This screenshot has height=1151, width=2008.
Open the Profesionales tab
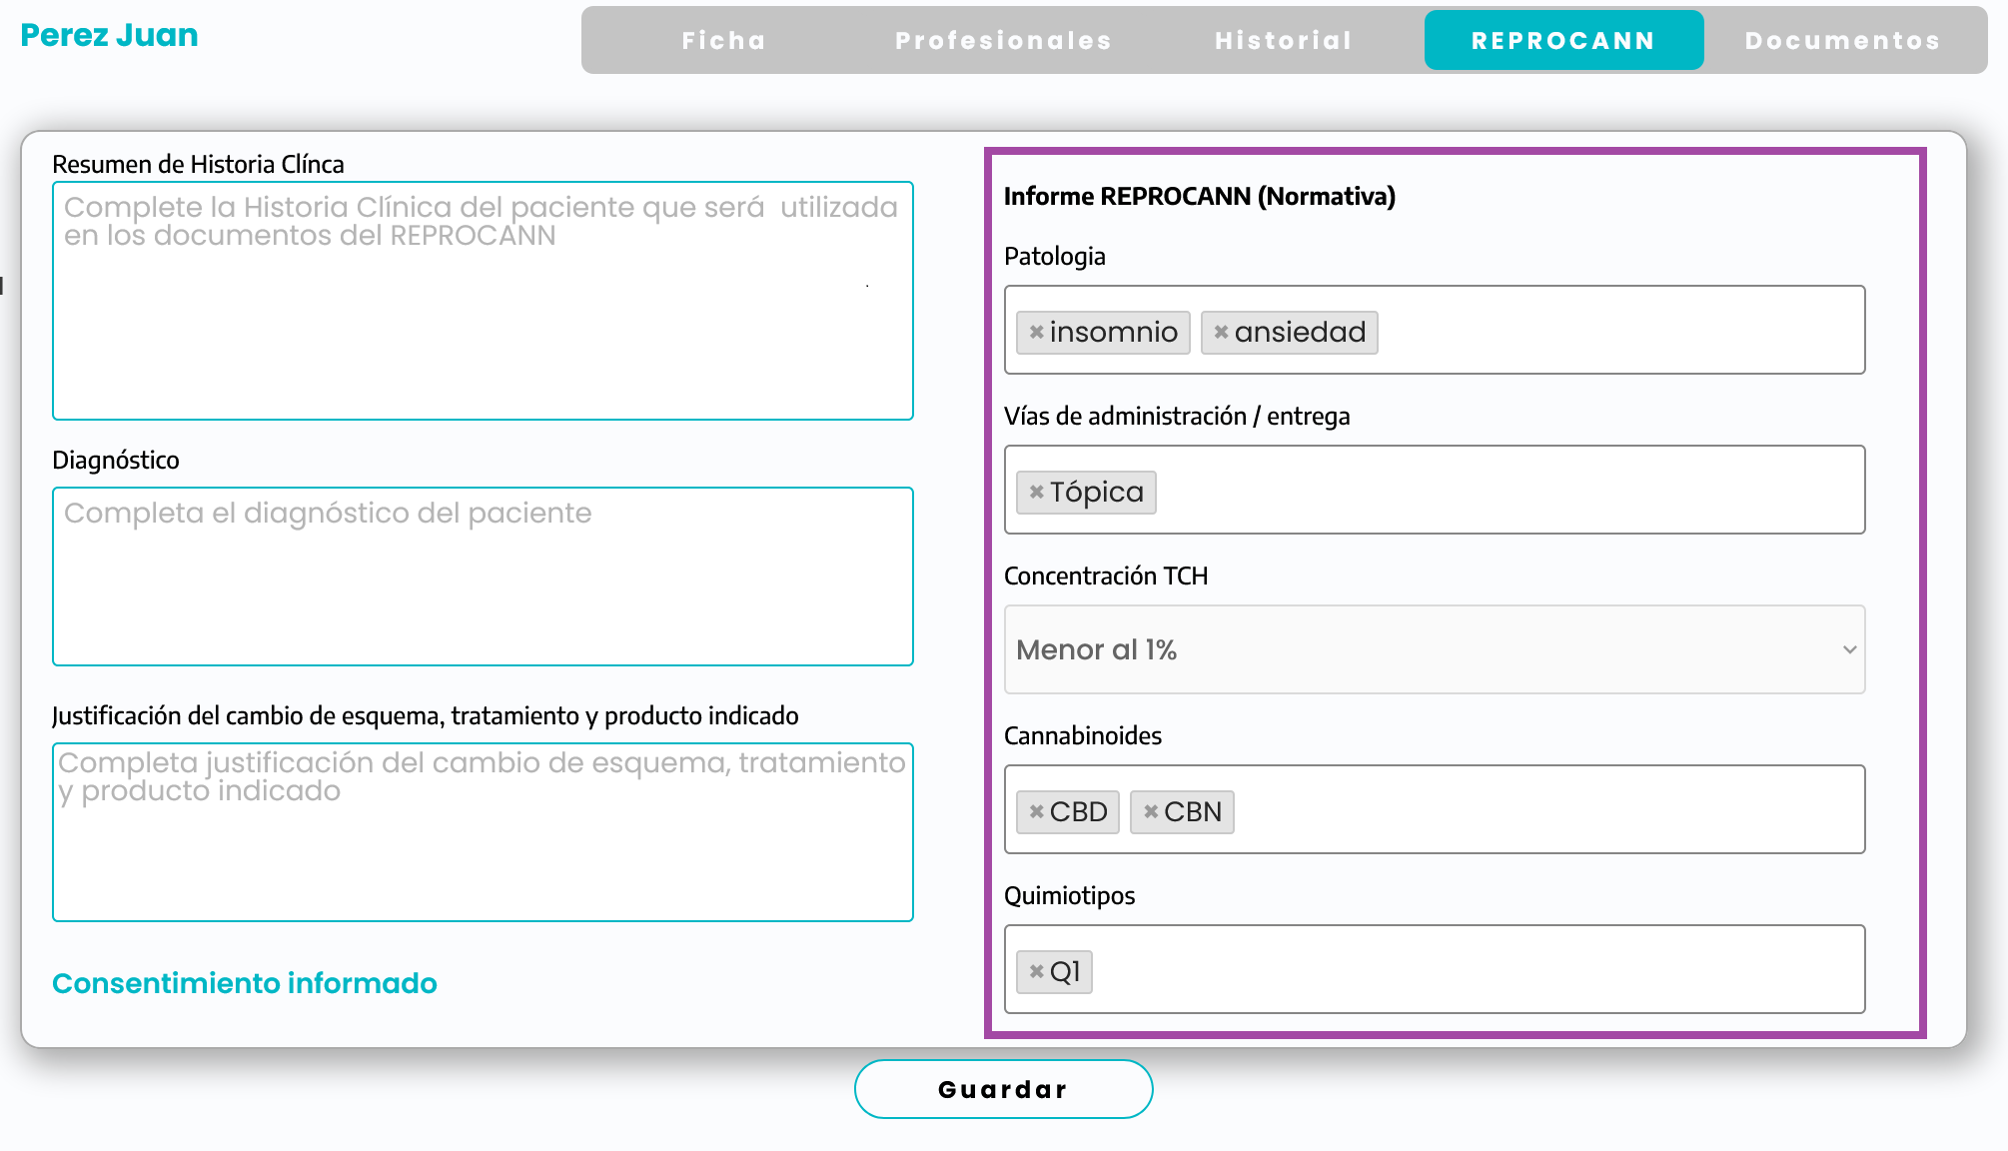[x=1003, y=40]
